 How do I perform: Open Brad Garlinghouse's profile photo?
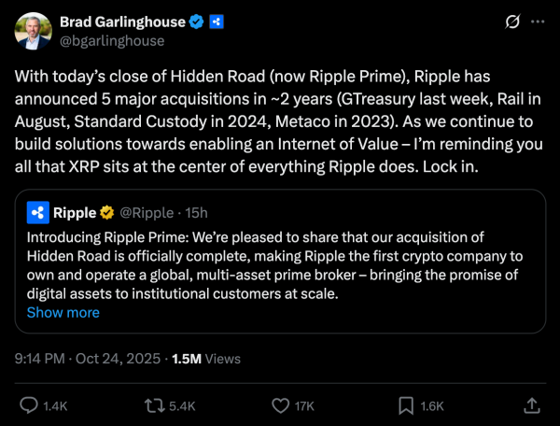[33, 32]
